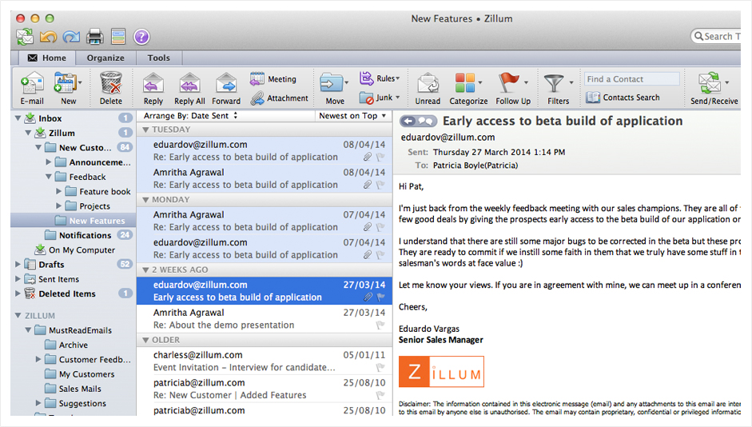Expand the Feature book folder
This screenshot has width=752, height=427.
58,191
